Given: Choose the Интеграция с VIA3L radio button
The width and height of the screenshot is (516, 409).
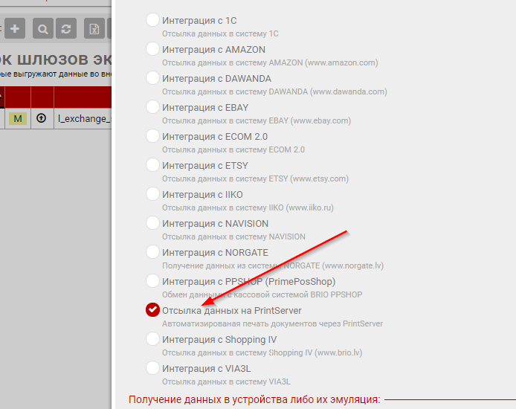Looking at the screenshot, I should tap(152, 368).
